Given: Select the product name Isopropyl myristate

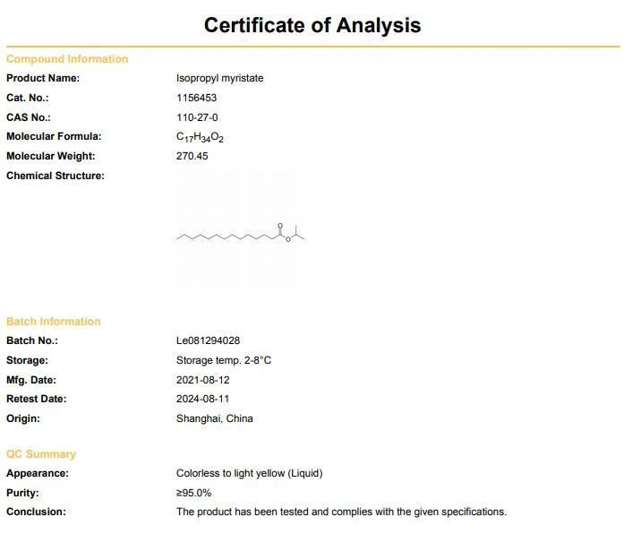Looking at the screenshot, I should 219,78.
